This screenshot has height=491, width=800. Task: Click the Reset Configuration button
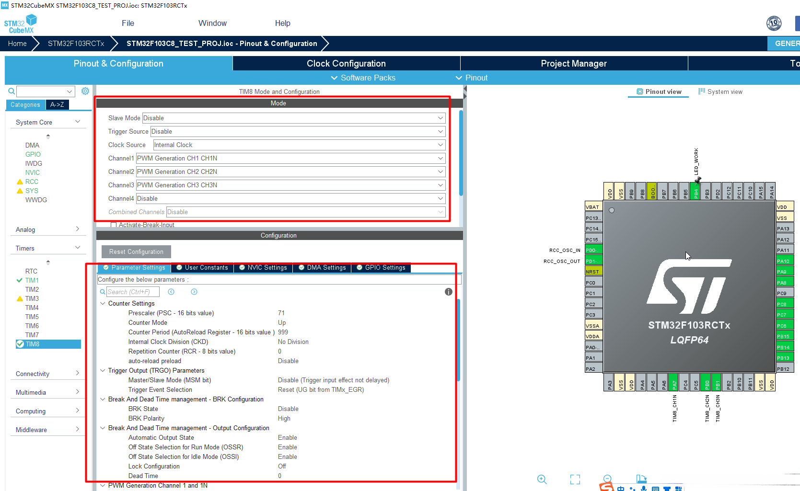tap(136, 251)
